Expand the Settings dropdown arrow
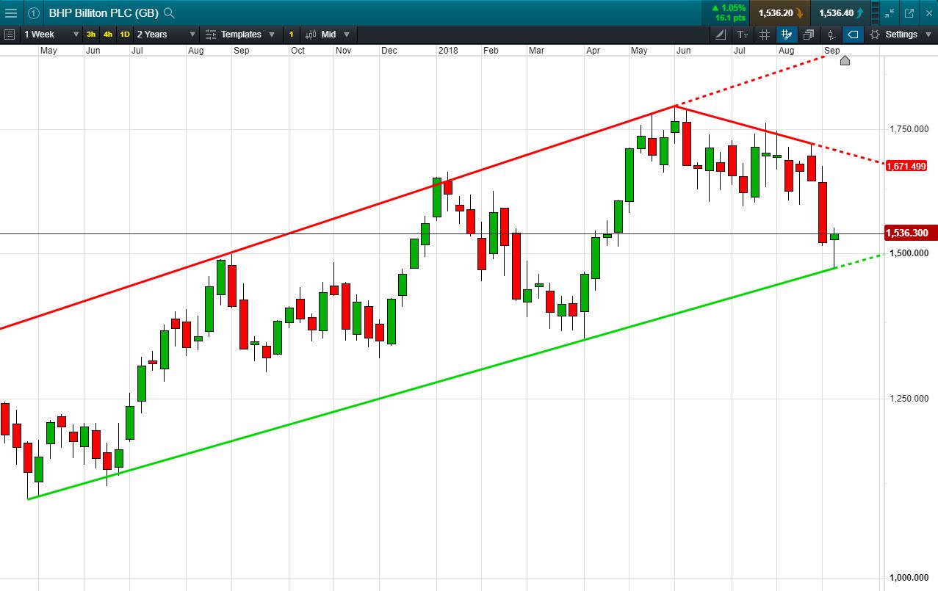Screen dimensions: 938x591 pyautogui.click(x=927, y=35)
